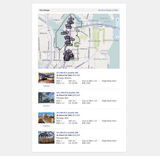View 5 photos under third listing thumbnail
Screen dimensions: 160x156
[47, 126]
